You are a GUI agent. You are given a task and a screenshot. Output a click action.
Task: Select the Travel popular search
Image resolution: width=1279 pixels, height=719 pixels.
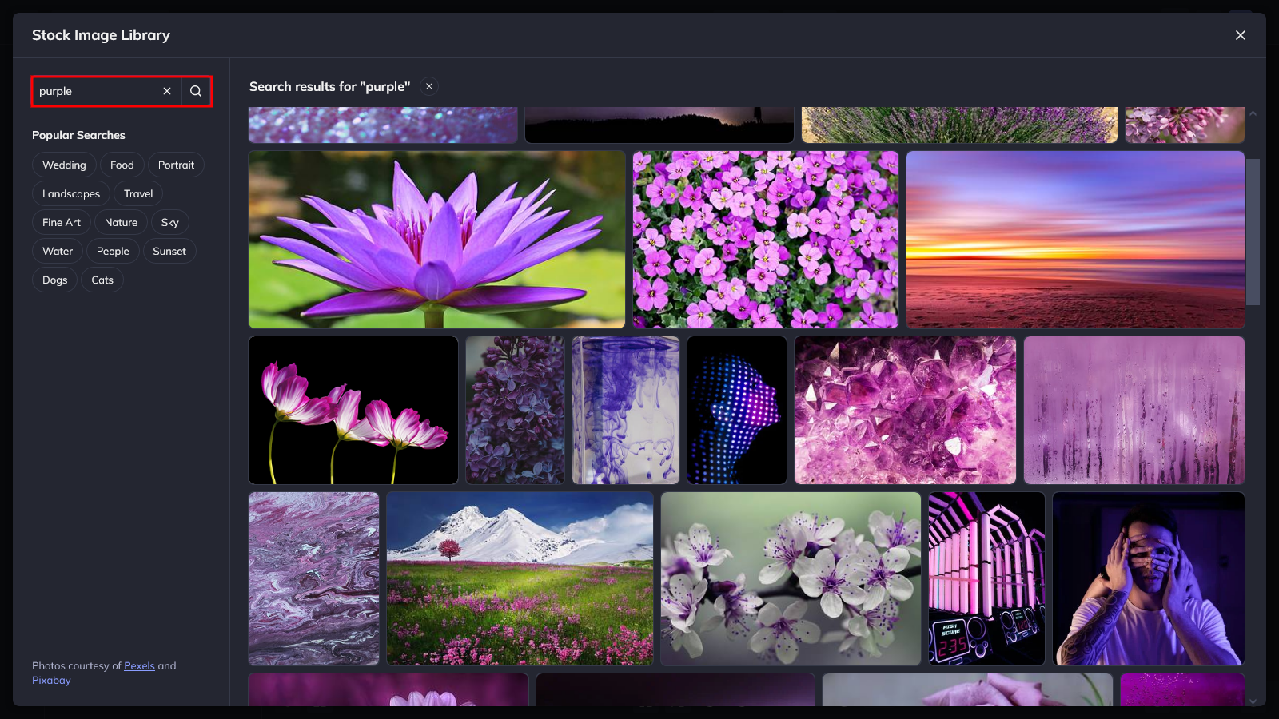tap(137, 193)
